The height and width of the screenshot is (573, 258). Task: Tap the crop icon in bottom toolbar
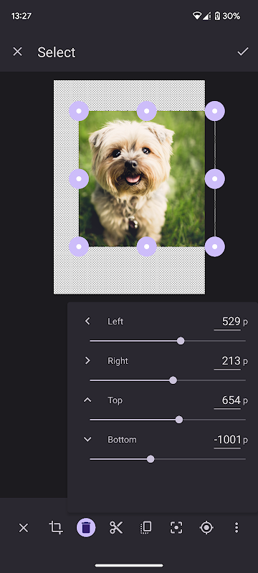(x=56, y=527)
